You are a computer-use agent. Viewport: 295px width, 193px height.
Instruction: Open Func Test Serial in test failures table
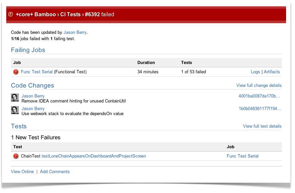(242, 156)
